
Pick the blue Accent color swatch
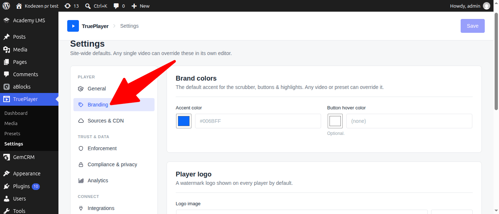184,121
